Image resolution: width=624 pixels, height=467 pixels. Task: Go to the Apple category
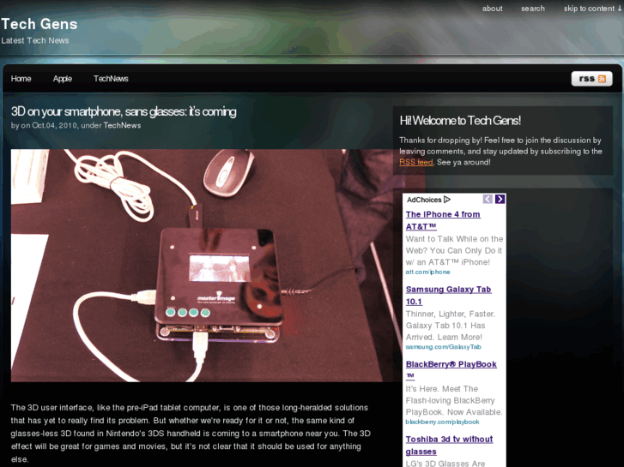(x=63, y=79)
